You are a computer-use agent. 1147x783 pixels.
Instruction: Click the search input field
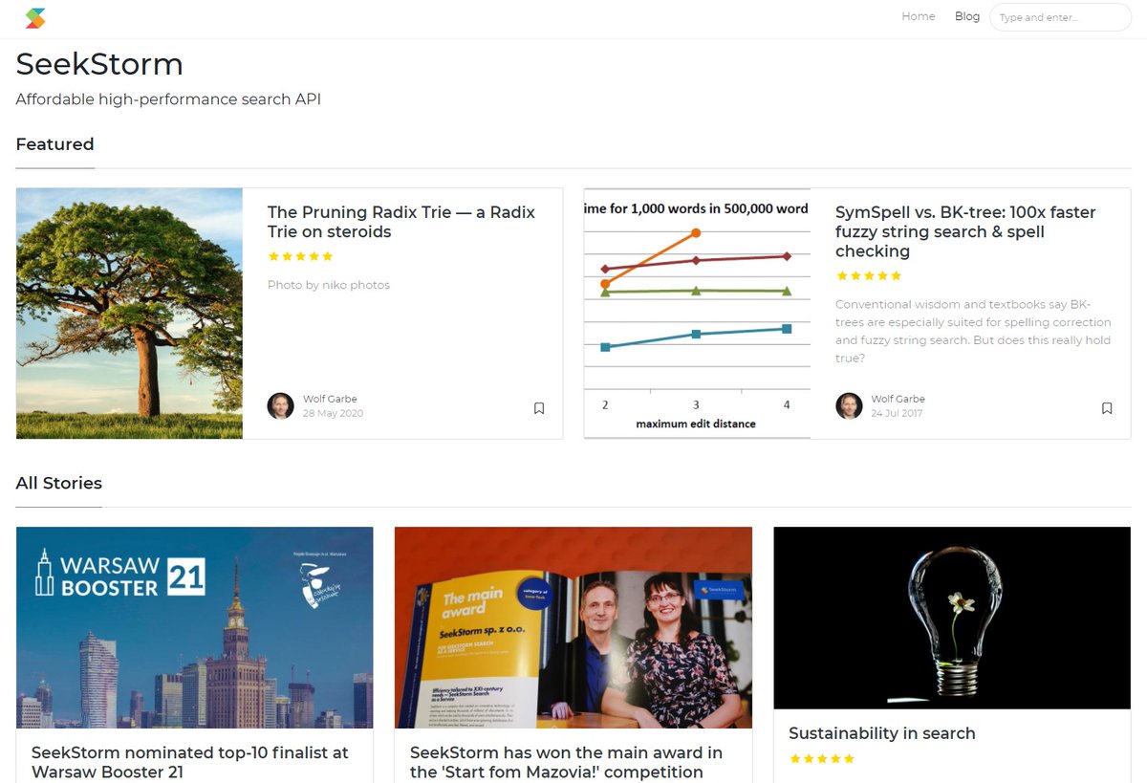tap(1059, 16)
